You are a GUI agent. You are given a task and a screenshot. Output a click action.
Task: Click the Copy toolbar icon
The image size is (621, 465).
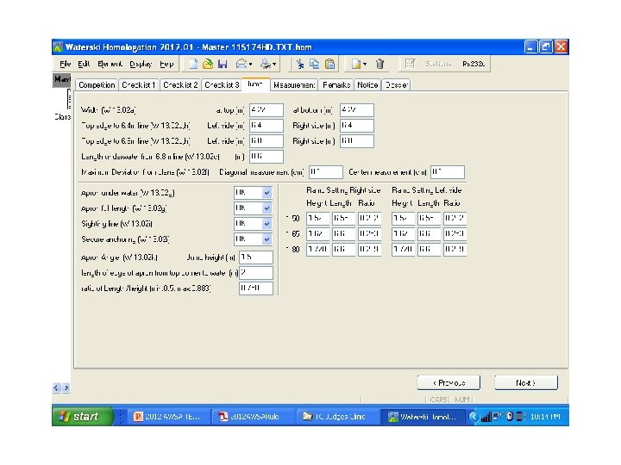tap(315, 64)
